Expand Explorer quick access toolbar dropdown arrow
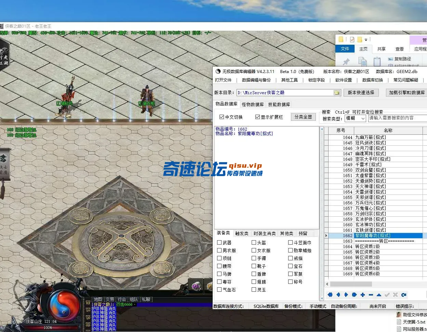Screen dimensions: 427x332 pyautogui.click(x=366, y=40)
